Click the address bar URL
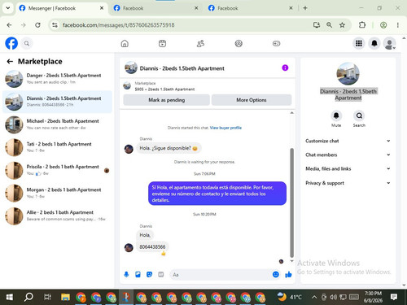 coord(119,25)
